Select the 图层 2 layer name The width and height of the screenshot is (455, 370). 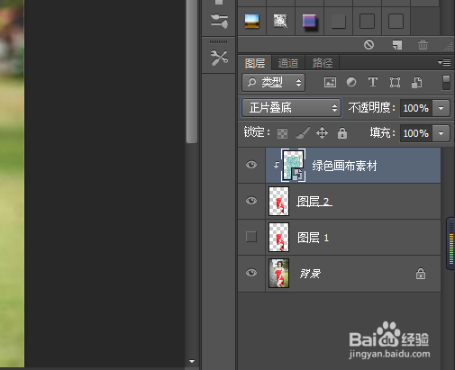point(314,202)
